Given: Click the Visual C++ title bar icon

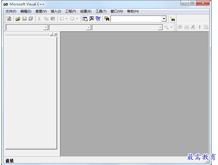Looking at the screenshot, I should click(x=6, y=4).
